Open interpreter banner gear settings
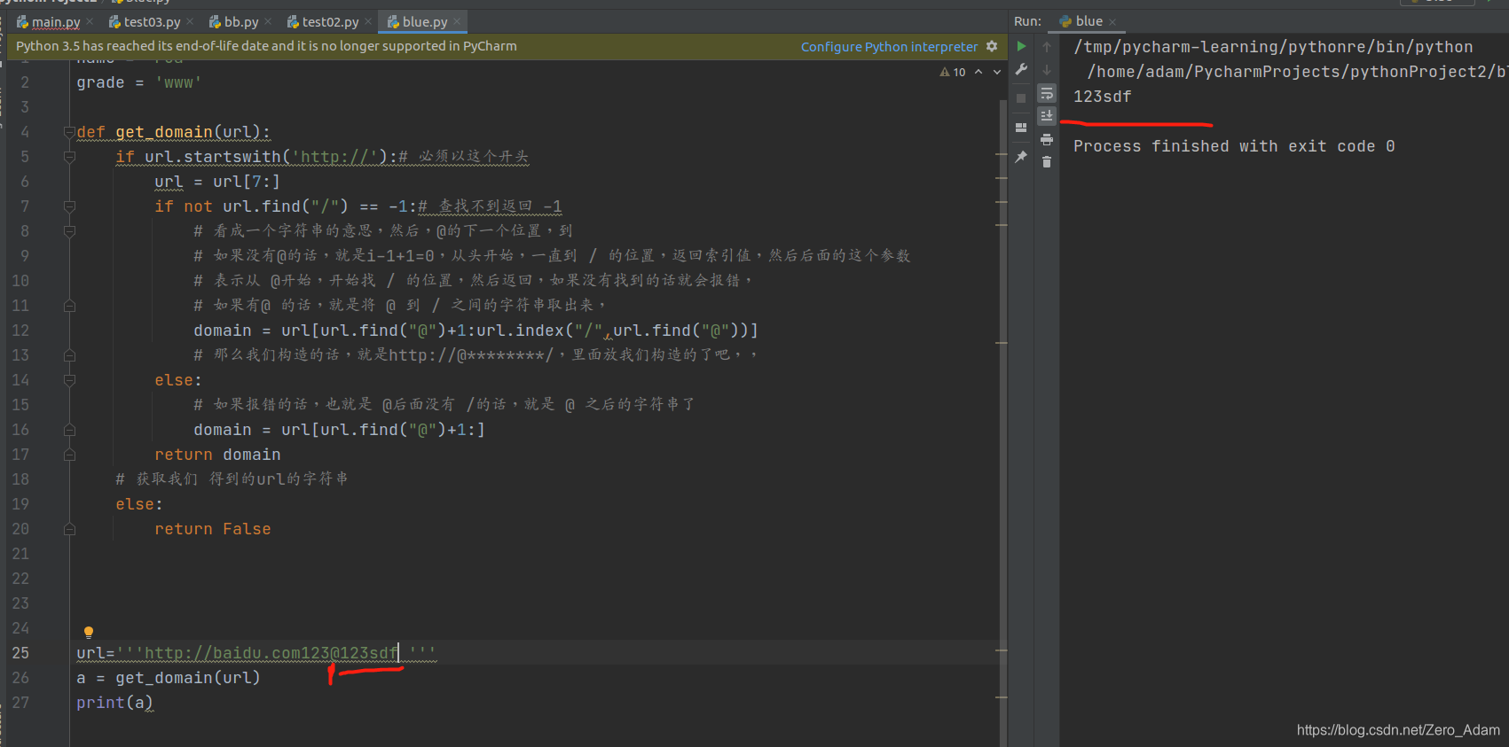 992,46
